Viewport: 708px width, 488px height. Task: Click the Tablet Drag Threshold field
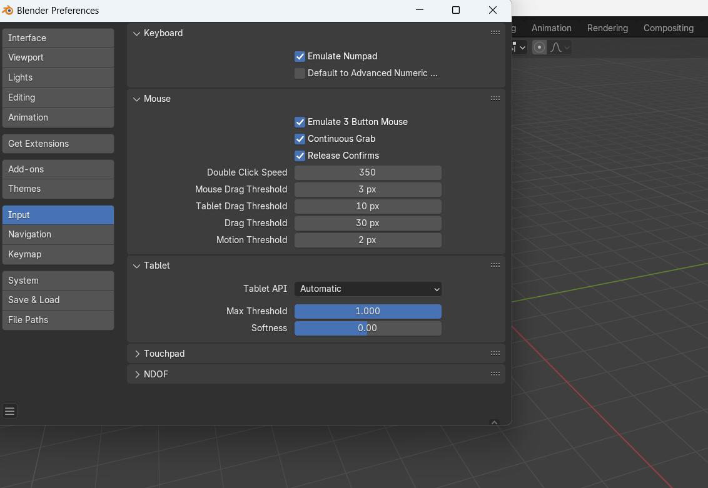pos(368,207)
